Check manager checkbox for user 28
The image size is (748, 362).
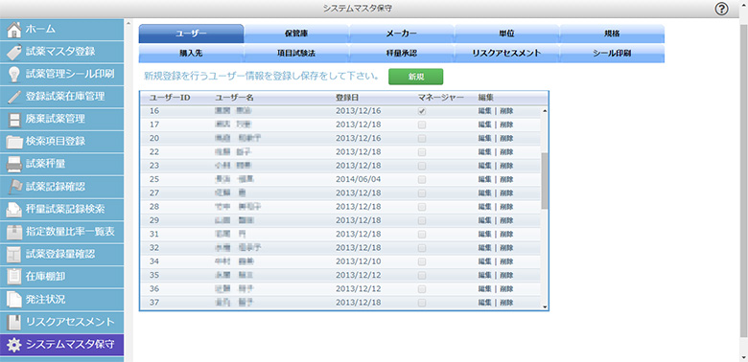click(x=422, y=207)
